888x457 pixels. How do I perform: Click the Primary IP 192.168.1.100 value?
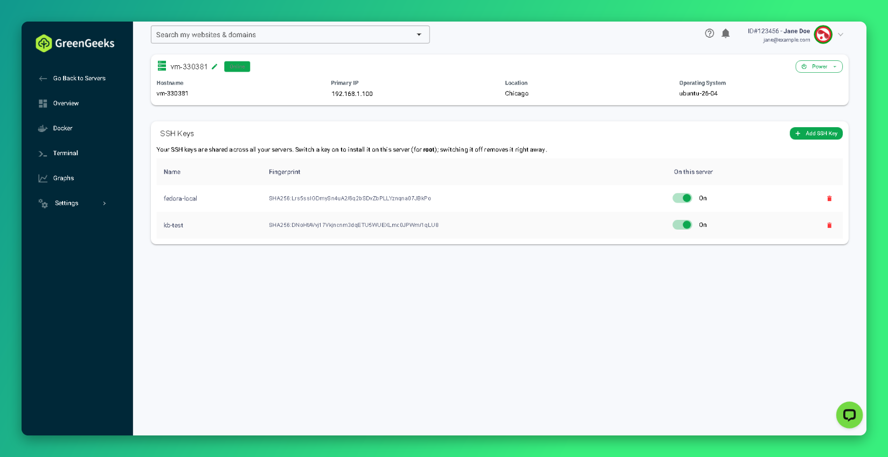(352, 94)
